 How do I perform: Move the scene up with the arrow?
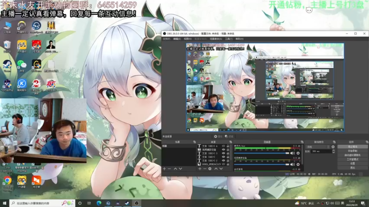[x=175, y=169]
